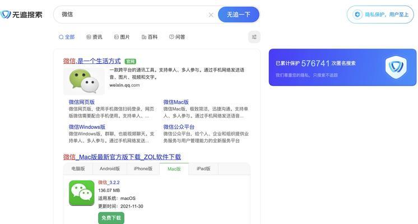The image size is (418, 224).
Task: Open the 微信公众平台 sublink
Action: click(179, 127)
